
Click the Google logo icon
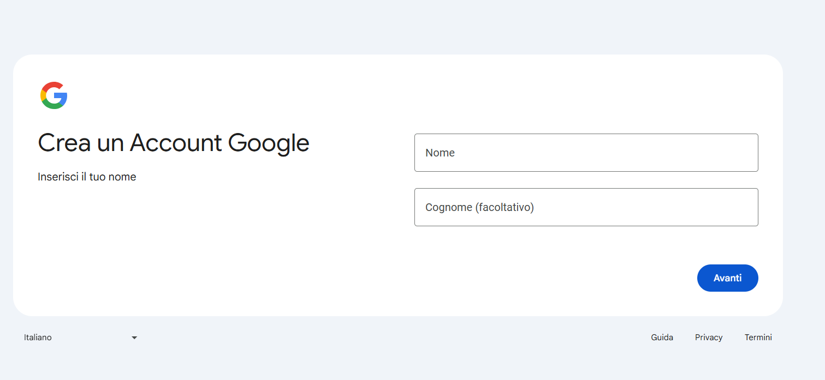[x=54, y=95]
